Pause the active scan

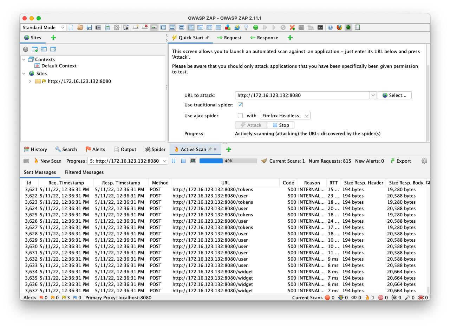(x=174, y=161)
